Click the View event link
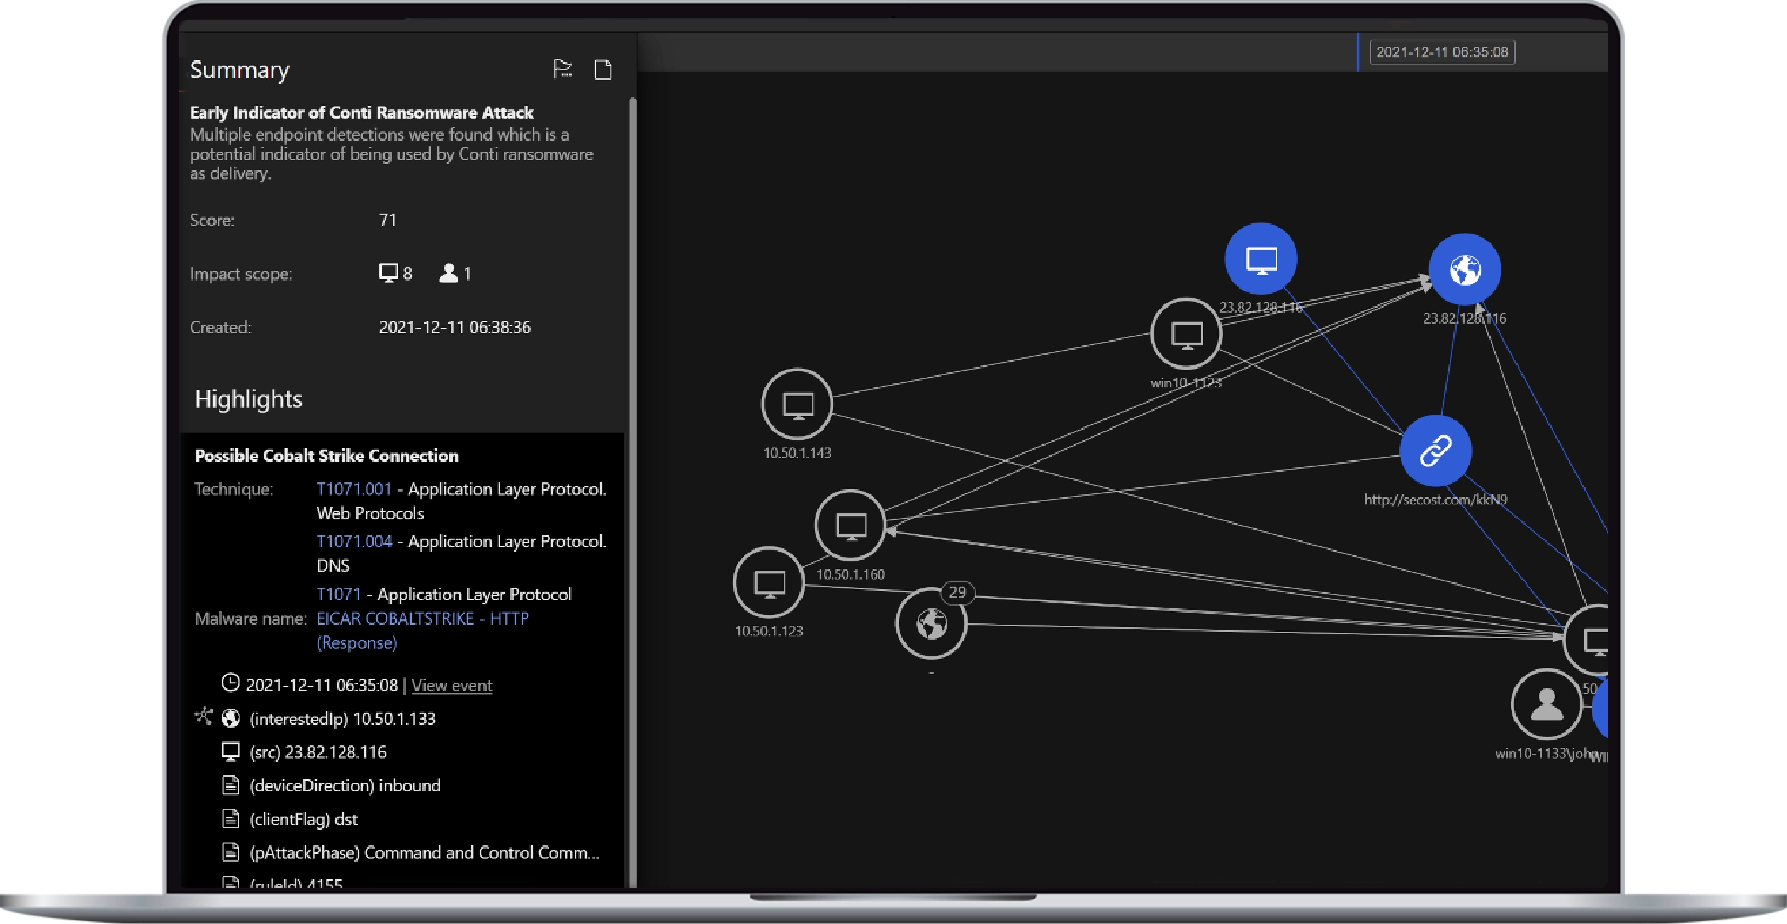 (x=451, y=686)
